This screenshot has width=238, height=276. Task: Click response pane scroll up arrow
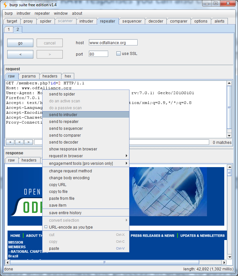click(229, 167)
